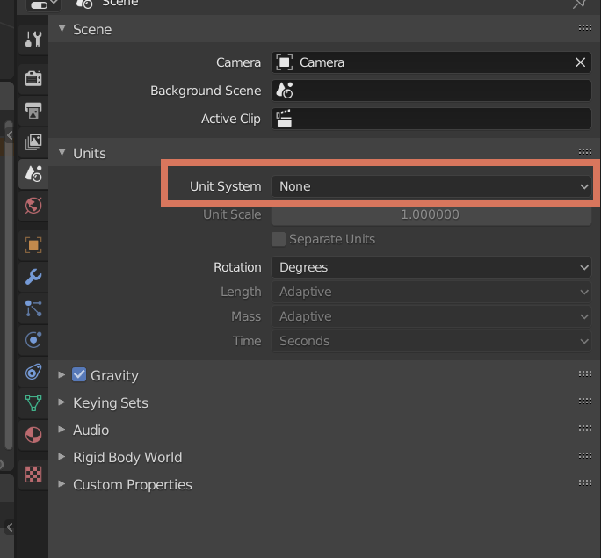The width and height of the screenshot is (601, 558).
Task: Click the Audio panel drag grip
Action: point(585,428)
